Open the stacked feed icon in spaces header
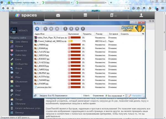The height and width of the screenshot is (119, 166). (85, 15)
